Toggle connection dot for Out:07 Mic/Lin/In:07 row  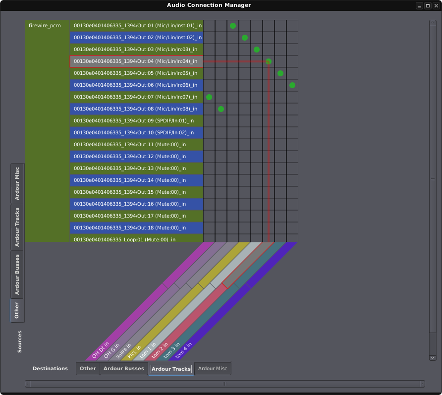coord(209,97)
